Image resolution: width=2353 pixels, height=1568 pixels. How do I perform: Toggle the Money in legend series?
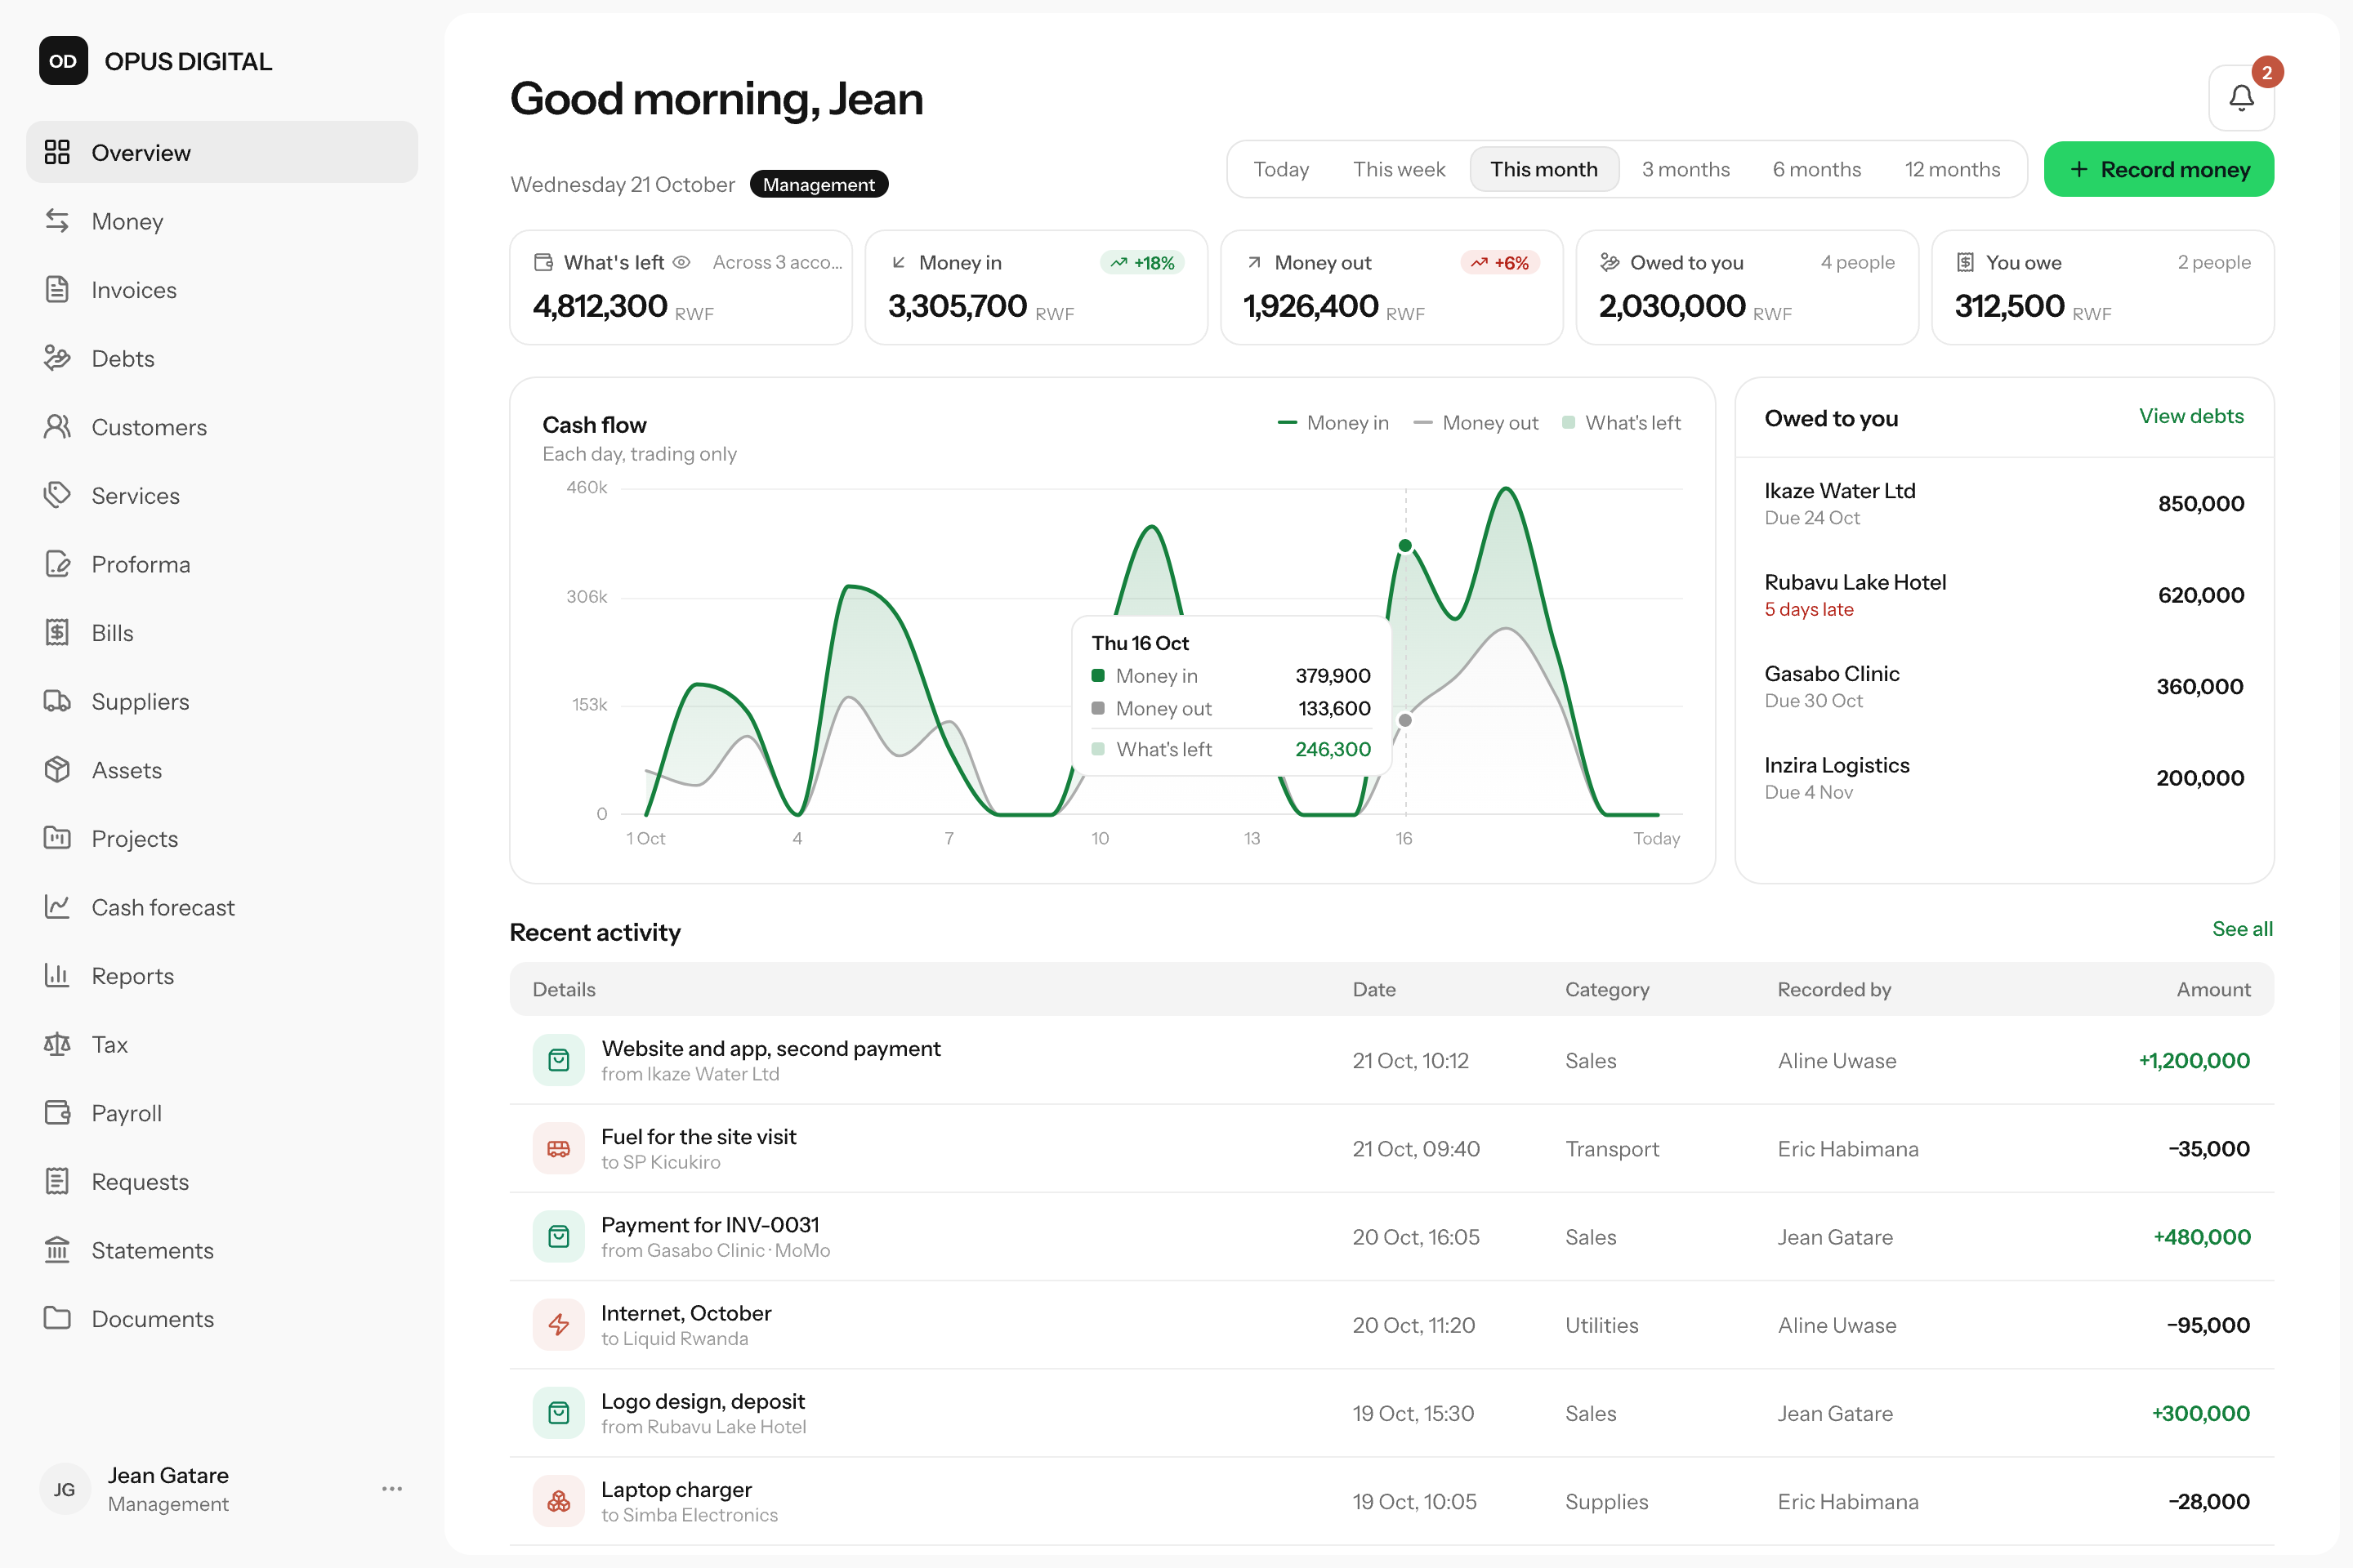point(1333,423)
